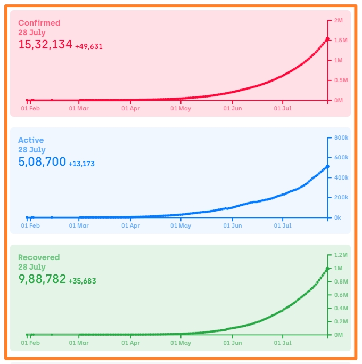Click the end data point on Active chart
362x364 pixels.
pyautogui.click(x=327, y=166)
